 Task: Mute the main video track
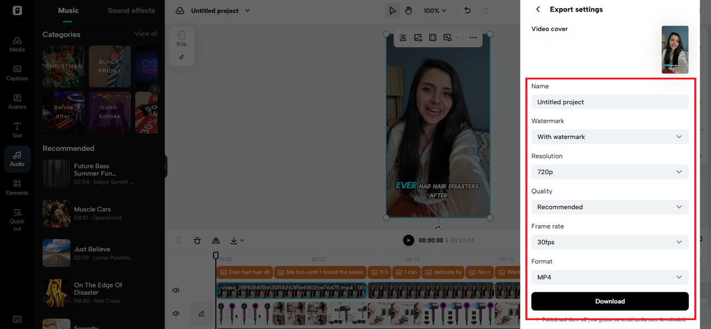click(x=176, y=290)
